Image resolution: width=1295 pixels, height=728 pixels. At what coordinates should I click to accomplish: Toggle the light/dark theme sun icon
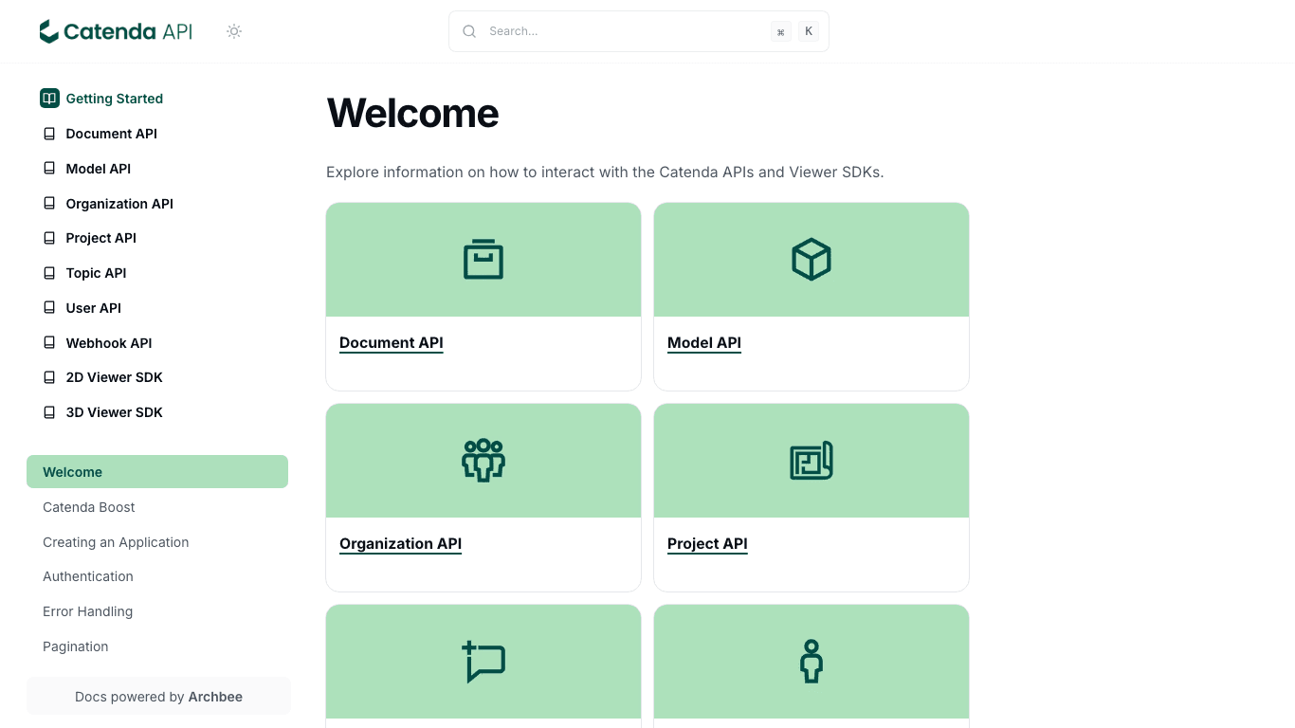click(x=233, y=30)
